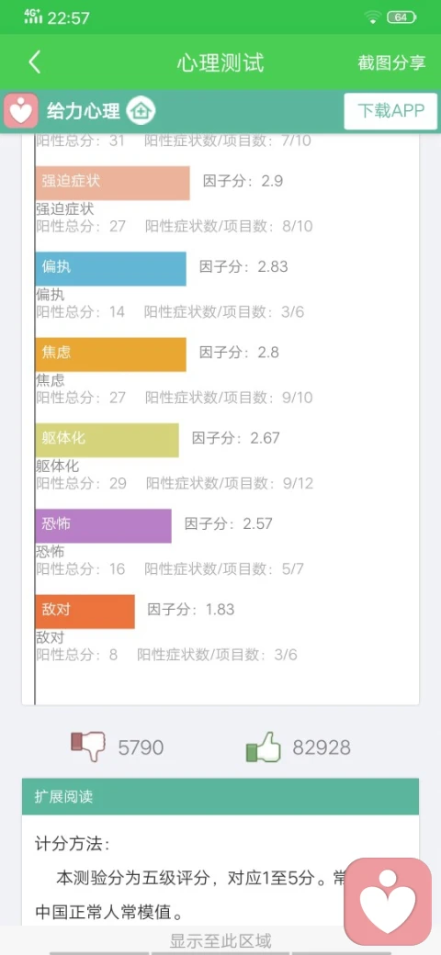
Task: Tap the battery indicator showing 64
Action: pyautogui.click(x=401, y=17)
